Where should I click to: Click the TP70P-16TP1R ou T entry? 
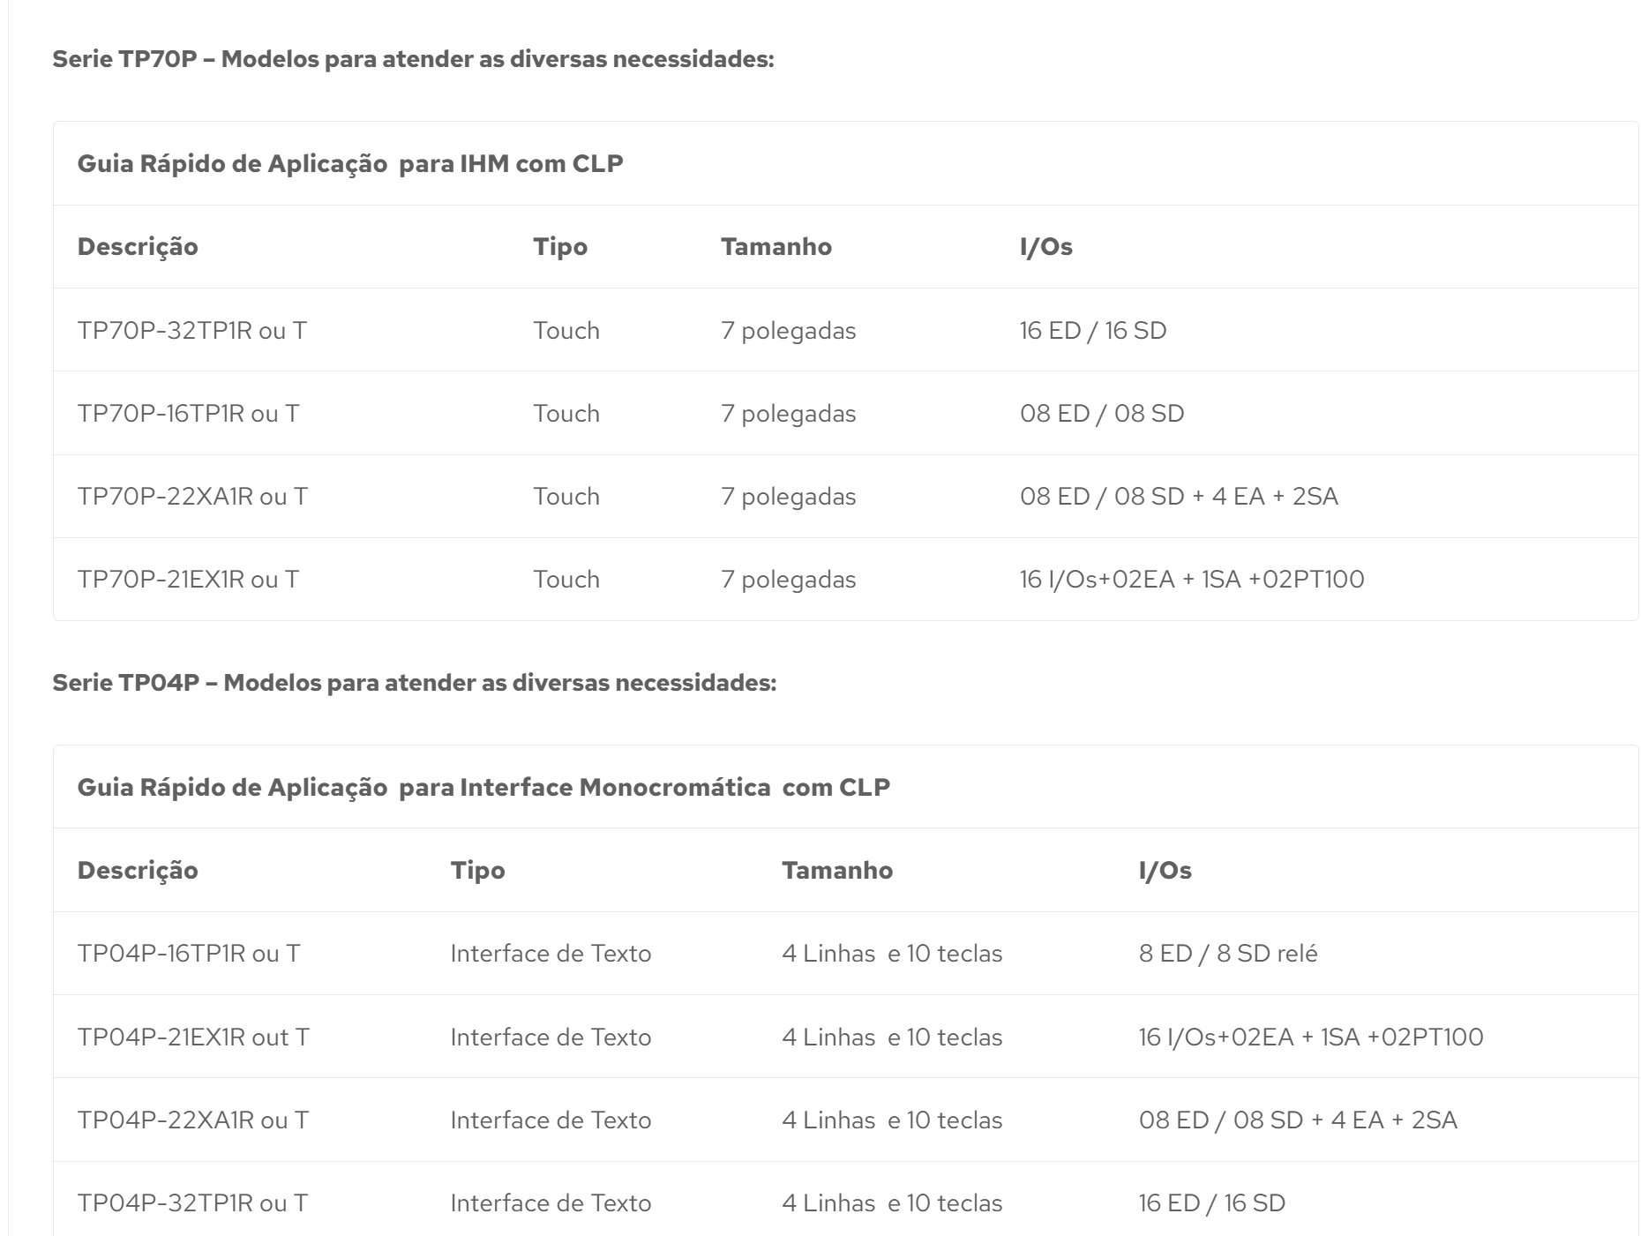(x=188, y=414)
